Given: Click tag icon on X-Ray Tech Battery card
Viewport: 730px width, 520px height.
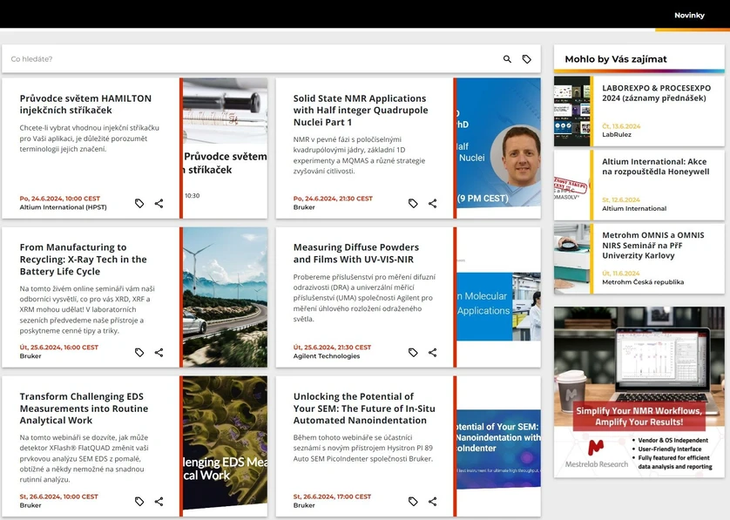Looking at the screenshot, I should (139, 353).
